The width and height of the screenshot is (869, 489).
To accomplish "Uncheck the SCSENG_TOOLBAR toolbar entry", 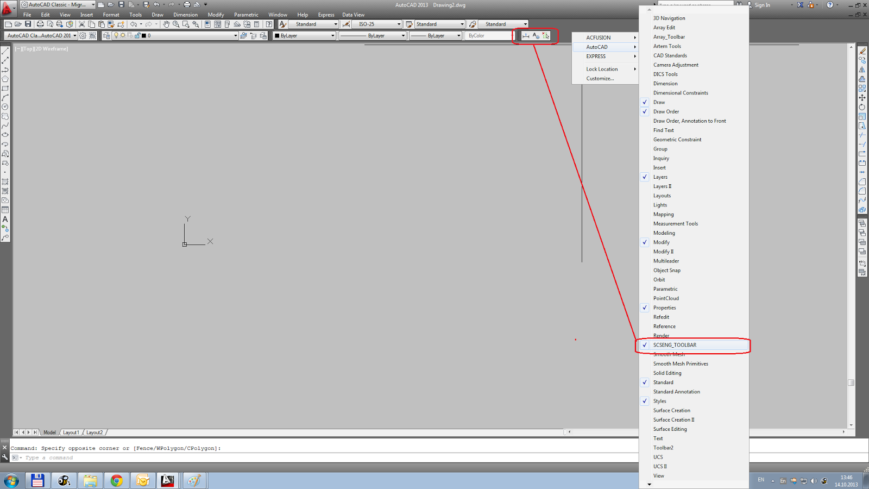I will point(694,345).
